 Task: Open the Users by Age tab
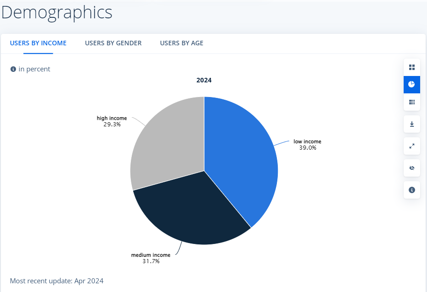click(182, 43)
